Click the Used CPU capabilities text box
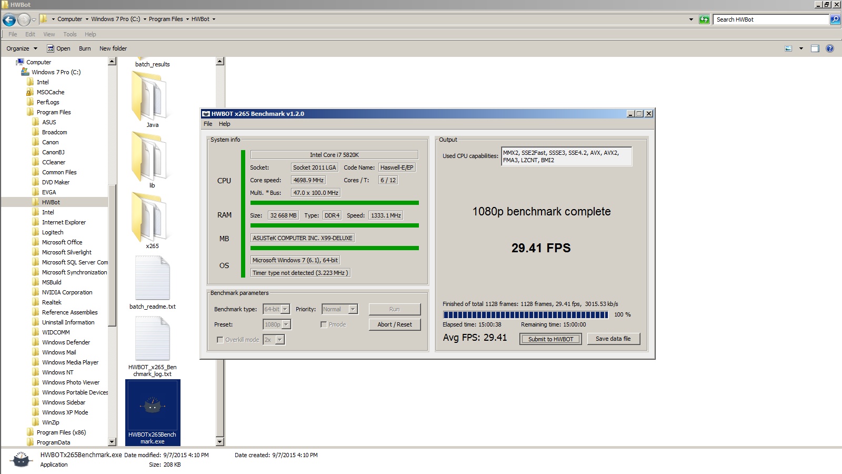This screenshot has height=474, width=842. click(x=566, y=156)
